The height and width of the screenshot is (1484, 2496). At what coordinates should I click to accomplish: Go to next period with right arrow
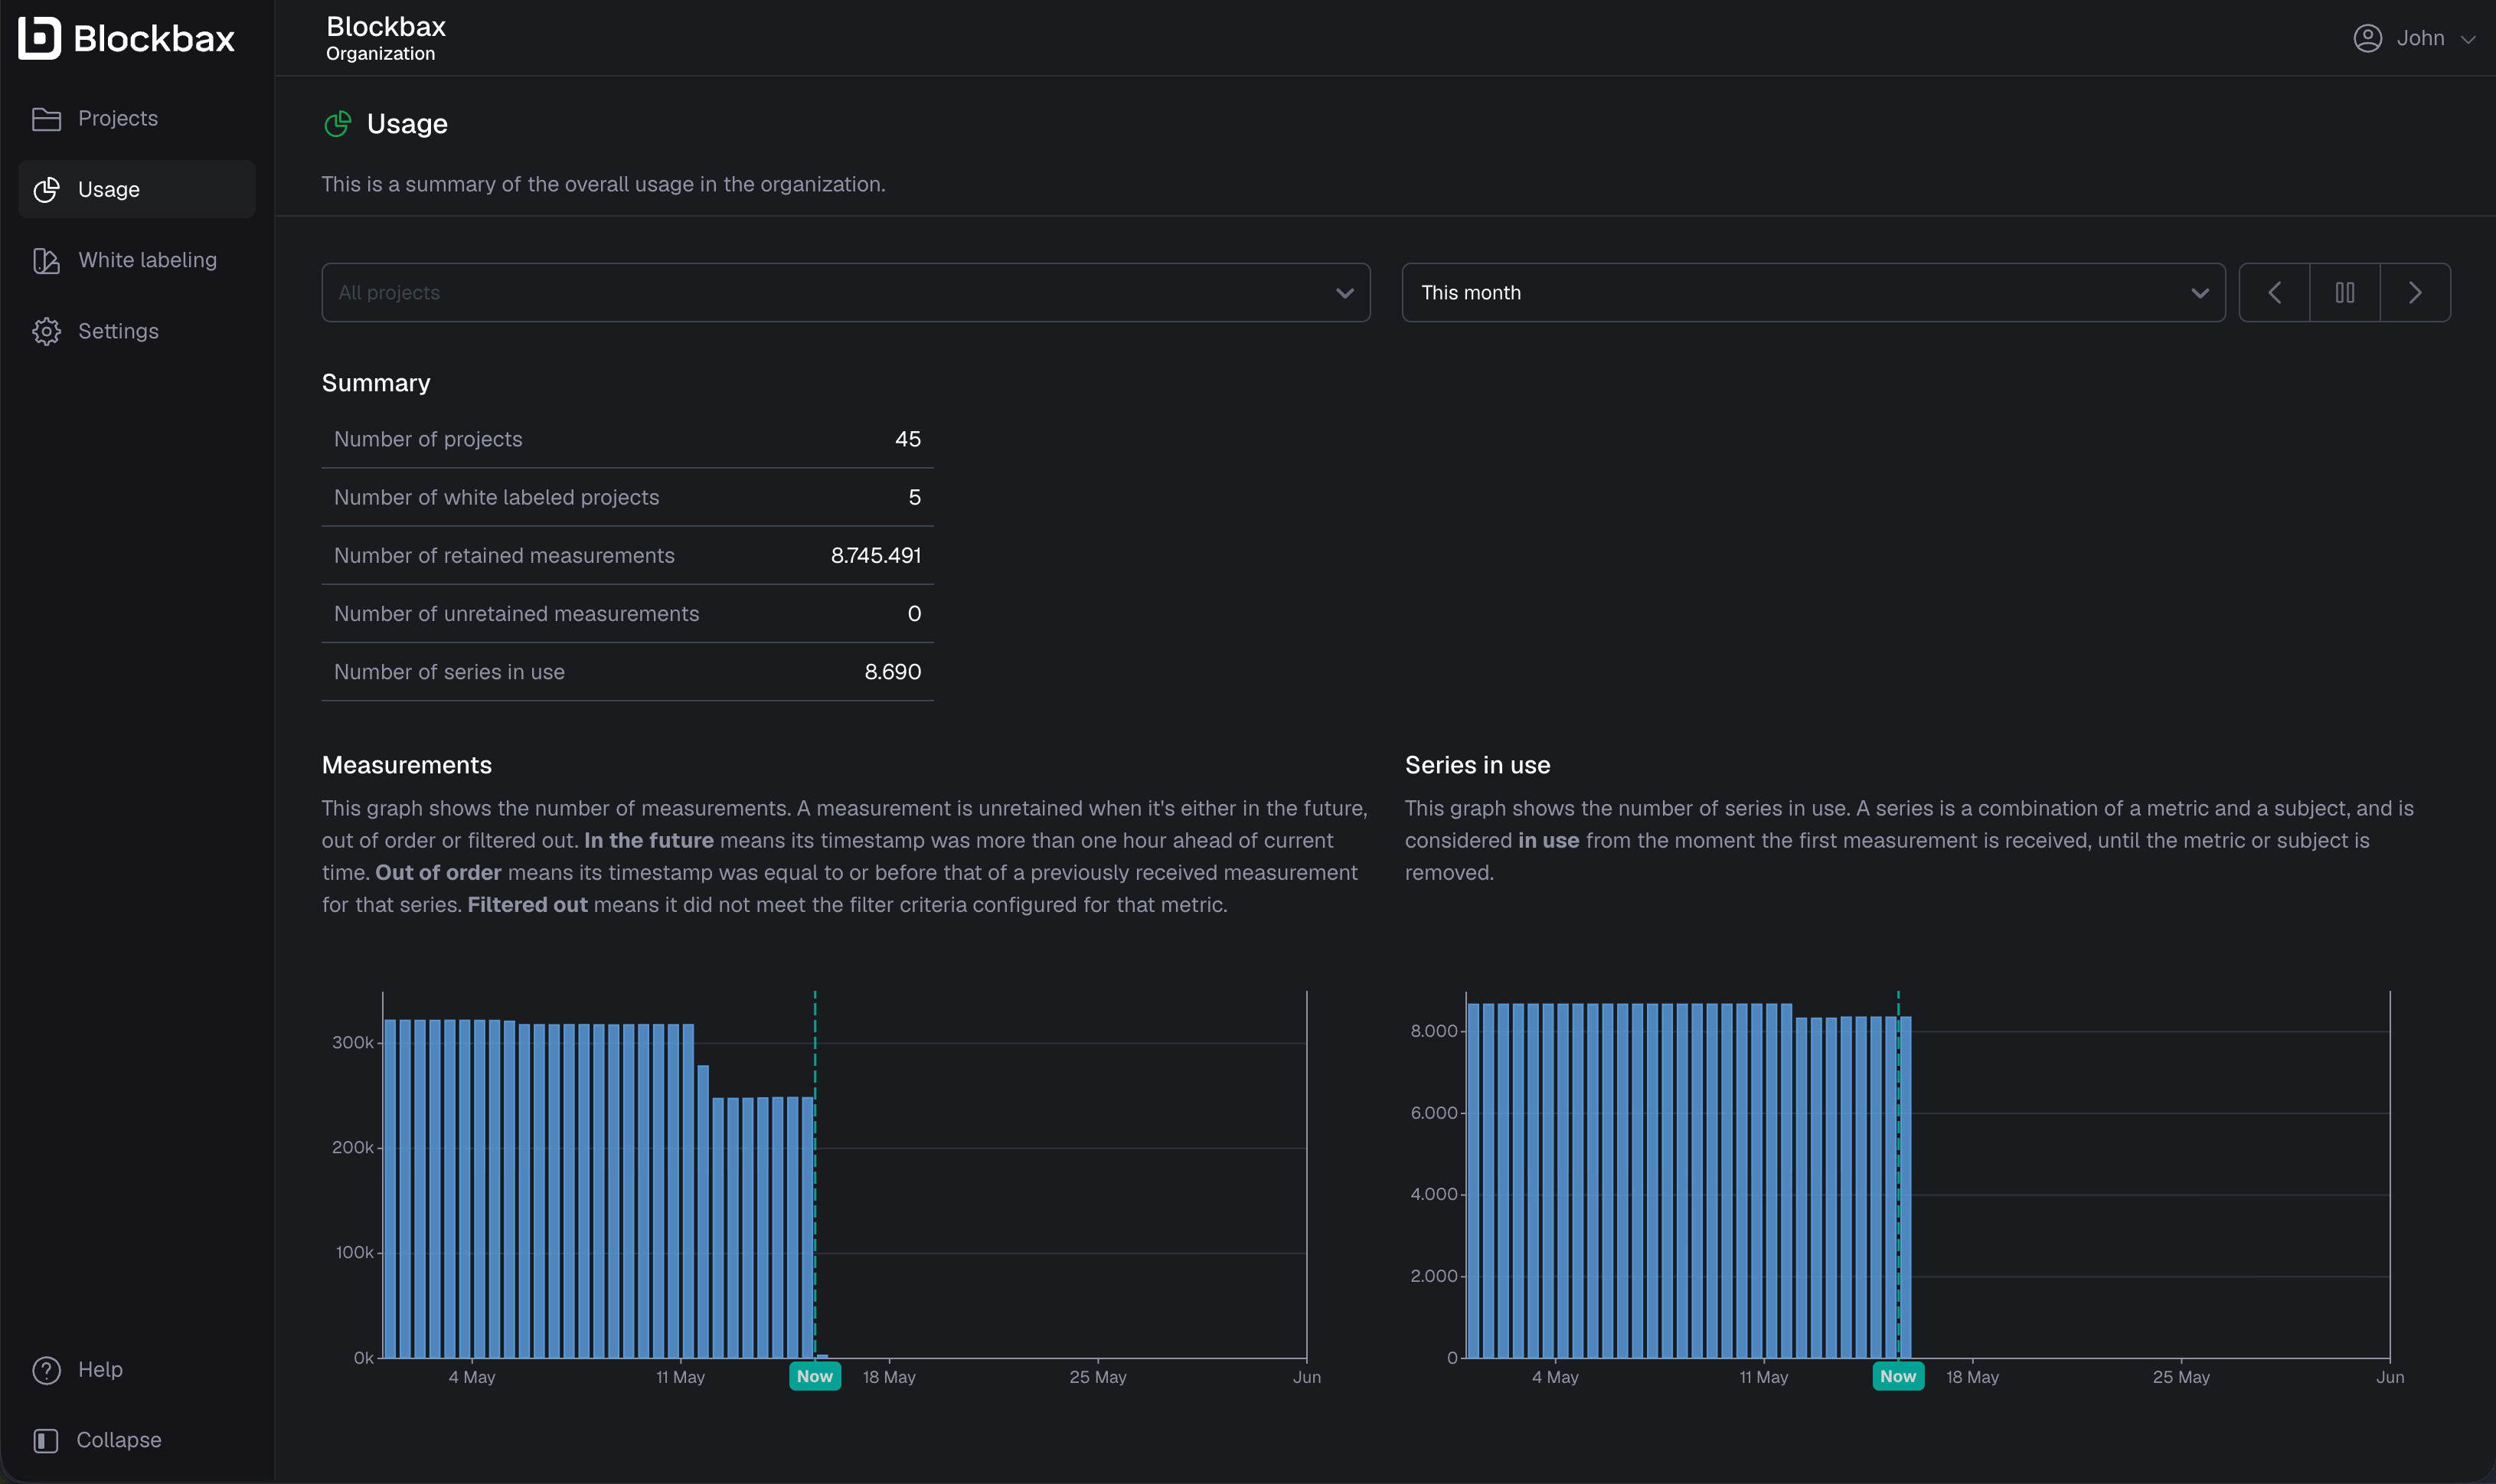pyautogui.click(x=2415, y=293)
